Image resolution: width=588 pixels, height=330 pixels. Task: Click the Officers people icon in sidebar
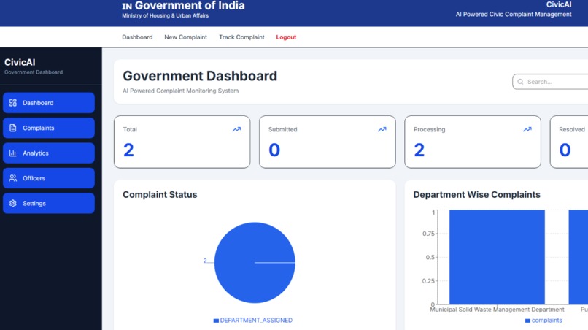click(x=12, y=178)
